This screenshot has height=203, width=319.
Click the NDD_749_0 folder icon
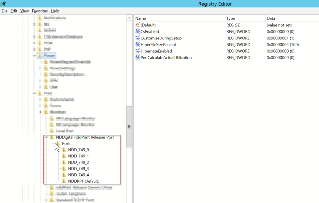click(64, 150)
